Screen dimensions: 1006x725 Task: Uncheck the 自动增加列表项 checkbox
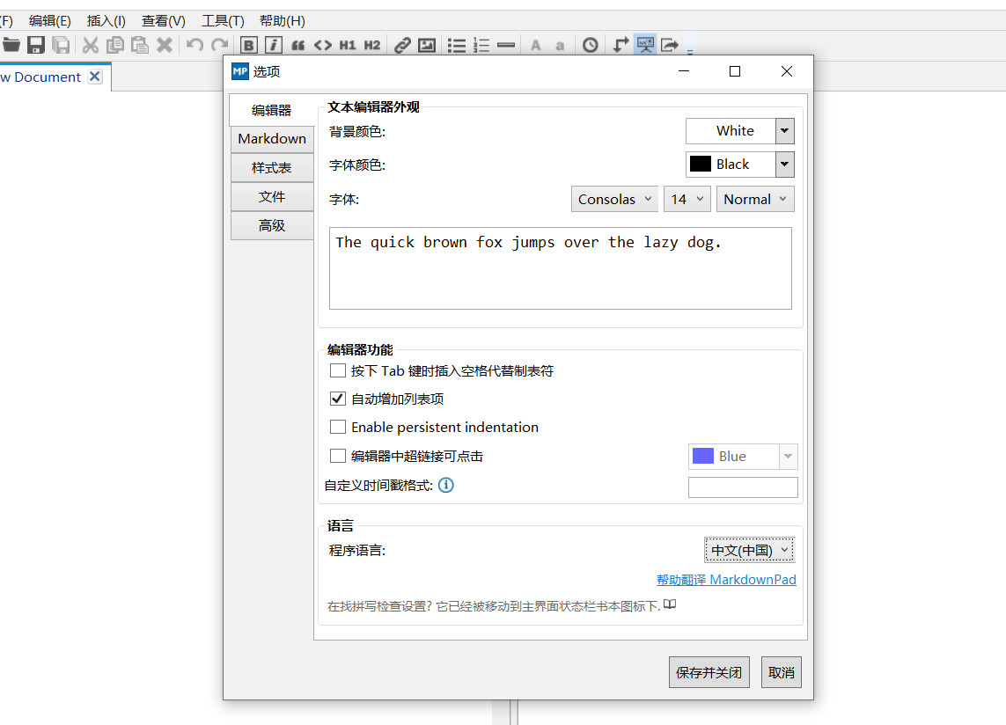[337, 399]
